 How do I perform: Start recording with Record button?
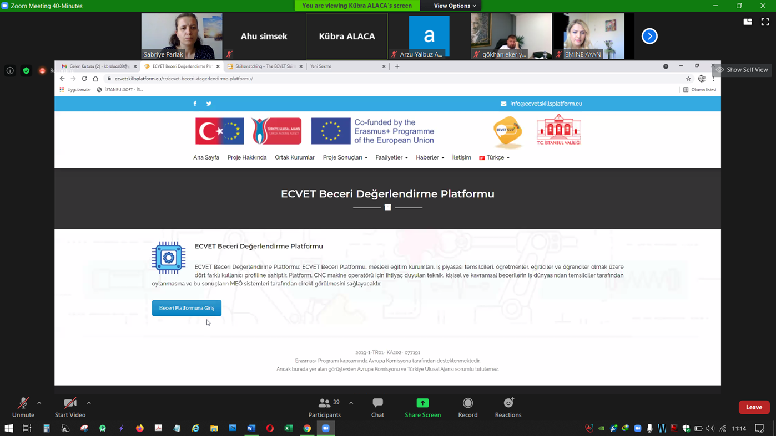tap(467, 407)
